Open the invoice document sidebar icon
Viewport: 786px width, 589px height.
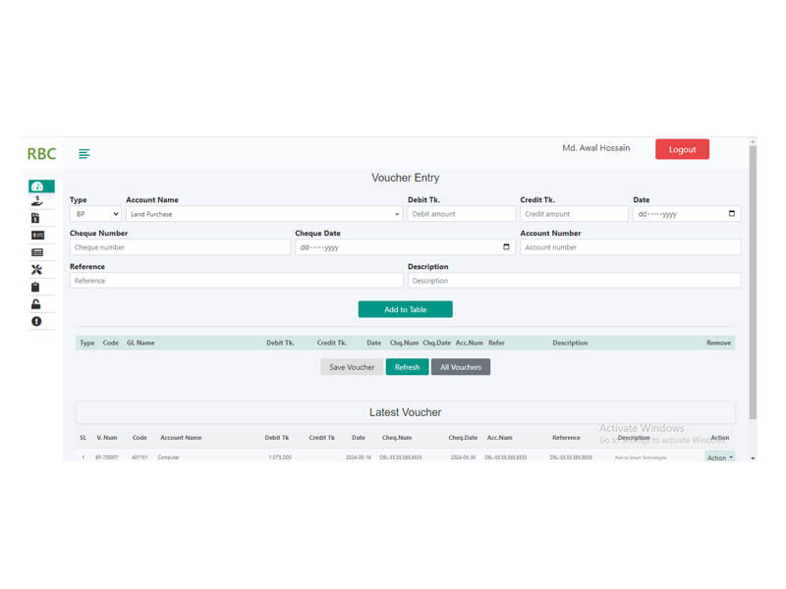[x=36, y=218]
